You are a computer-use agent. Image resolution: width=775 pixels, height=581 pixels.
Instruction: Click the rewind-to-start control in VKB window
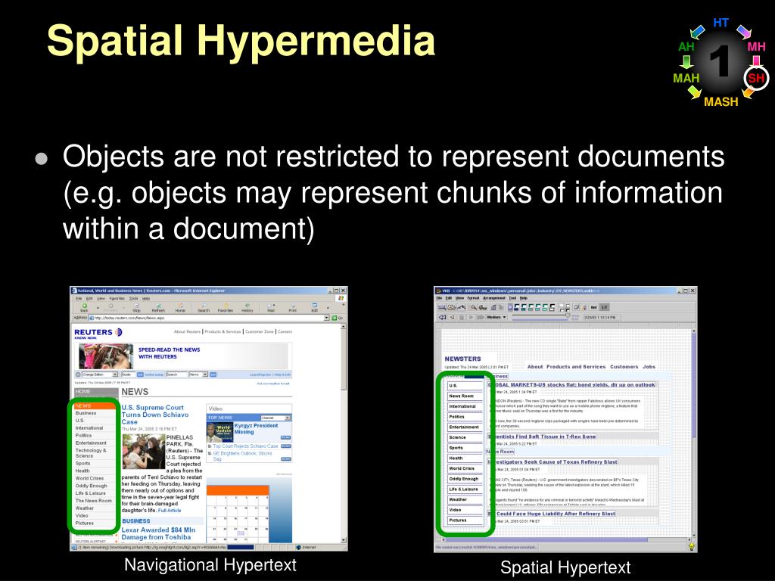click(x=442, y=317)
